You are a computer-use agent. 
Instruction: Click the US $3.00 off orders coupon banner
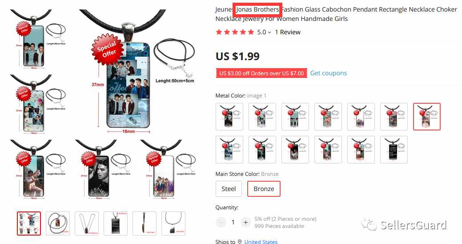(261, 73)
